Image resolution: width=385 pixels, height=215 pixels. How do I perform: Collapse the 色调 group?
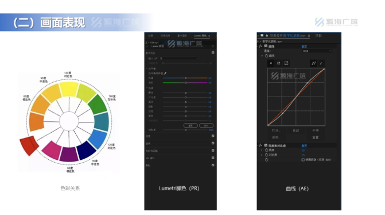click(x=147, y=88)
